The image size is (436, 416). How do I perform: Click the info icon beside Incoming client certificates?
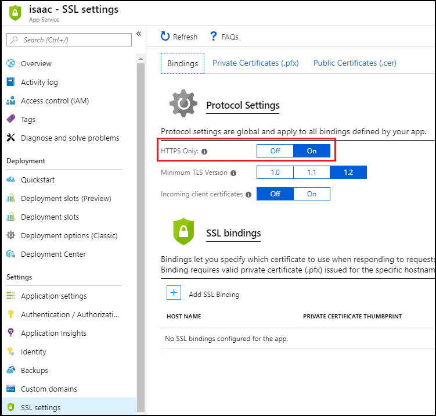click(248, 195)
